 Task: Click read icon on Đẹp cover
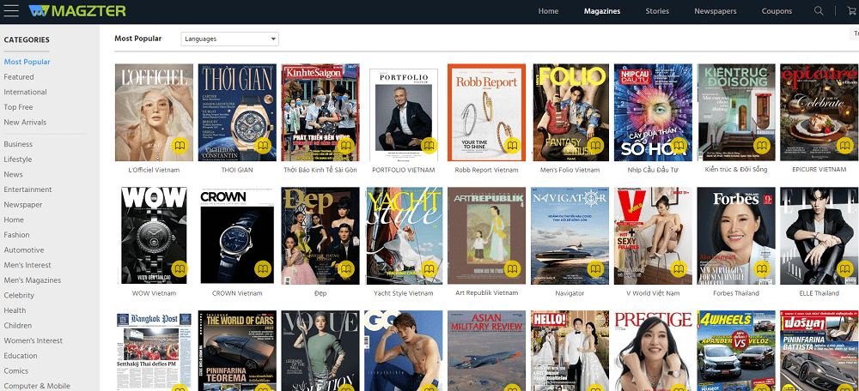(345, 269)
